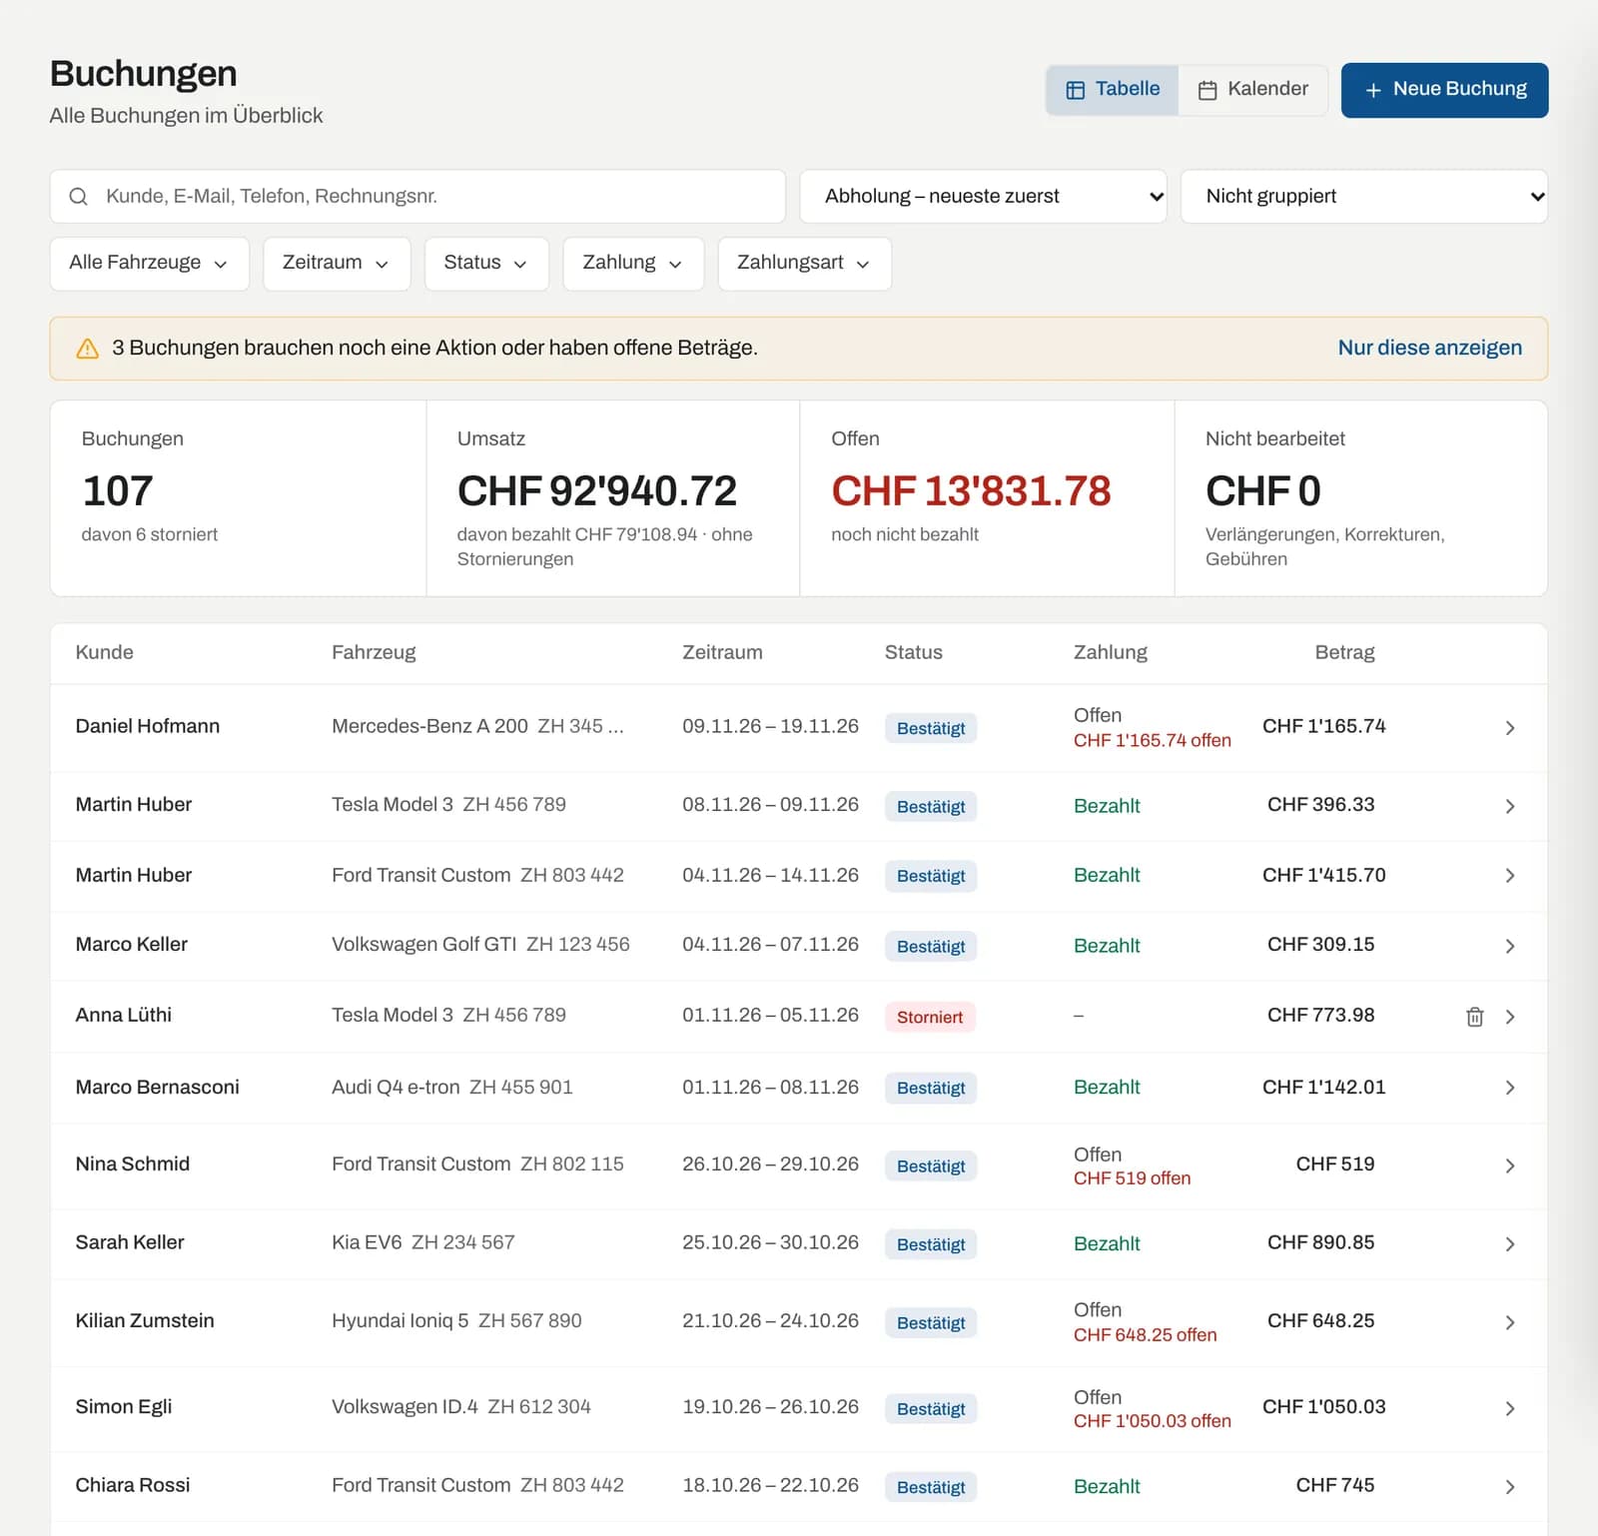
Task: Click Bezahlt status in Chiara Rossi row
Action: tap(1107, 1486)
